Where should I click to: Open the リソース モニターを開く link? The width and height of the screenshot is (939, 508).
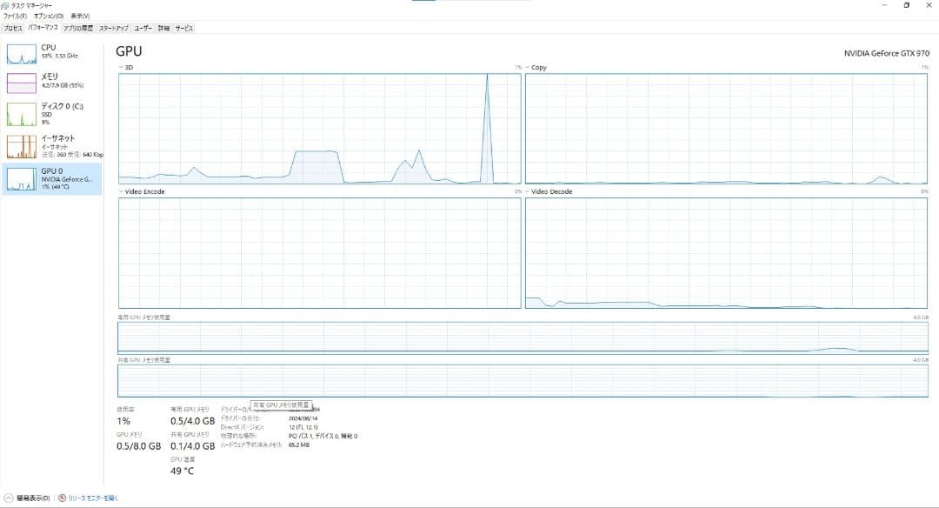92,498
